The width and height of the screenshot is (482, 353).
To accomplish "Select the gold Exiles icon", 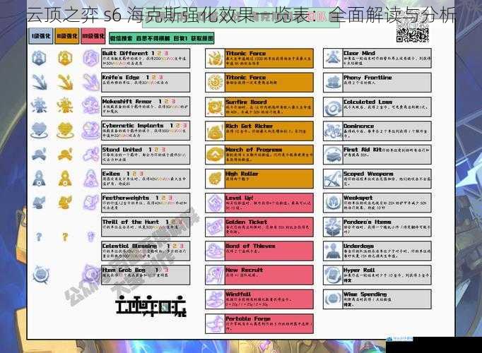I will point(65,179).
